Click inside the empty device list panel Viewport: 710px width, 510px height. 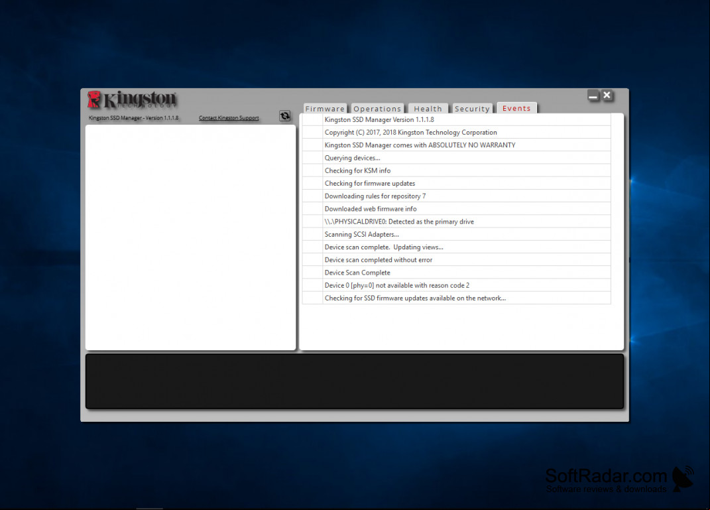click(x=191, y=237)
